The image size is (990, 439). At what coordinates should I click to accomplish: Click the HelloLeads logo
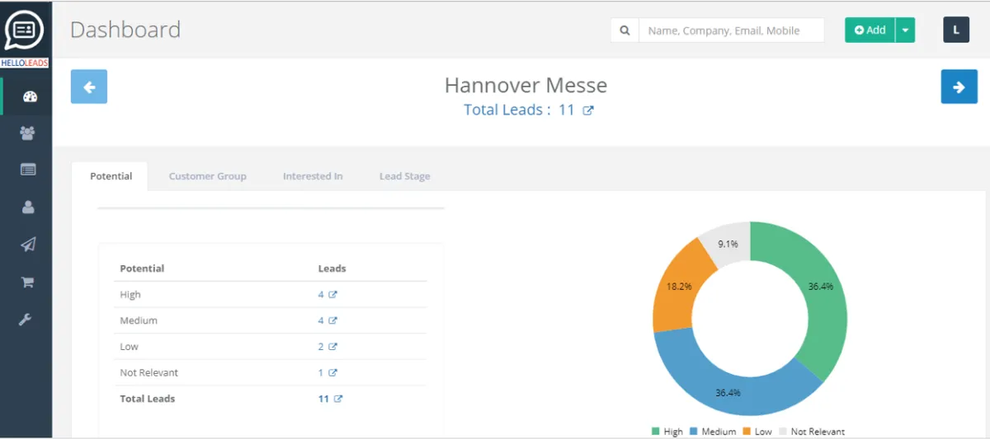pyautogui.click(x=26, y=39)
